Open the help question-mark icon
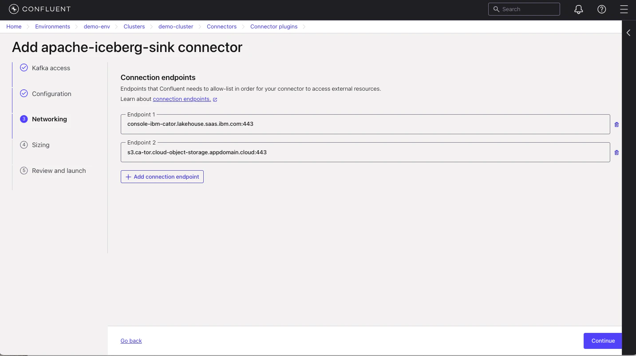This screenshot has height=356, width=636. pyautogui.click(x=602, y=9)
